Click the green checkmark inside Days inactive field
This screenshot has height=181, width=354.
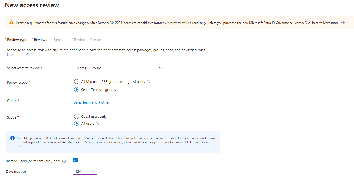coord(93,171)
